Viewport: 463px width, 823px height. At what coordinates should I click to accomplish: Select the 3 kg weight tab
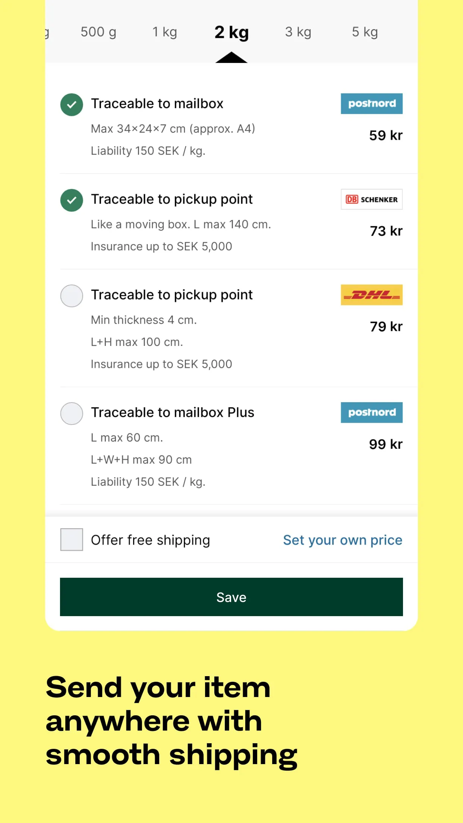[x=298, y=32]
